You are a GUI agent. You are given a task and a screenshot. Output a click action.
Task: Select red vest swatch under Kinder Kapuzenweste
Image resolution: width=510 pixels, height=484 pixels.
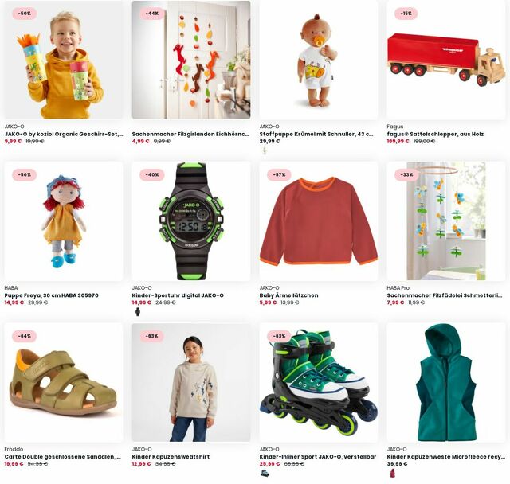click(393, 474)
